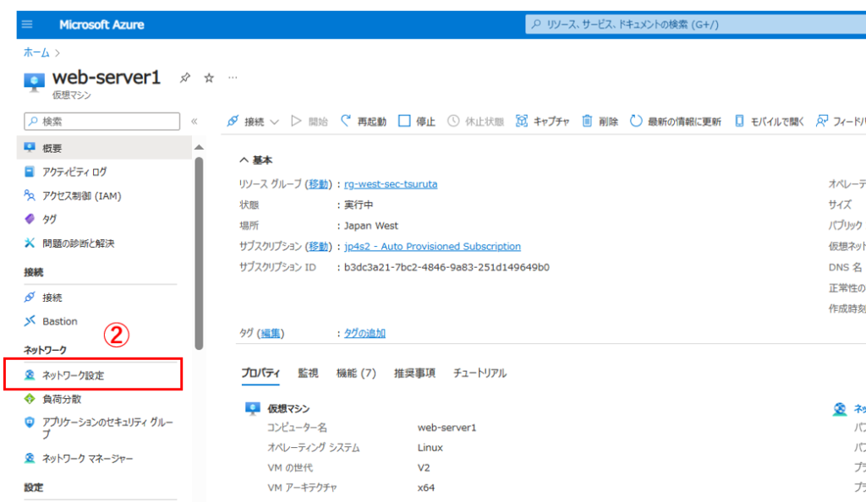Image resolution: width=866 pixels, height=502 pixels.
Task: Mark web-server1 as favorite star
Action: [209, 78]
